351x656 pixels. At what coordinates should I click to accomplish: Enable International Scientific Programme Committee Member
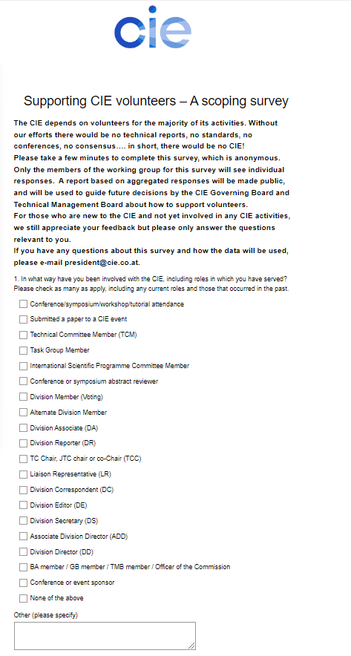click(x=23, y=366)
